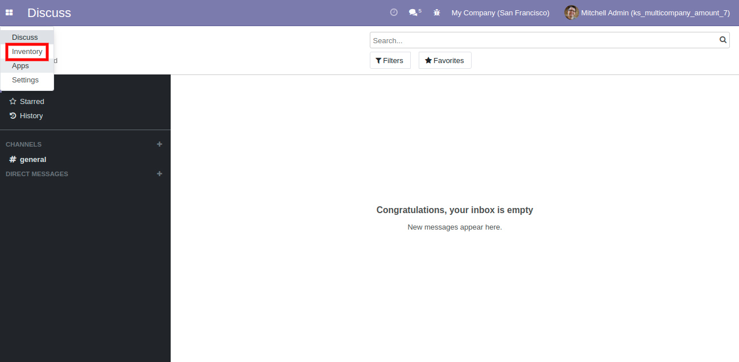Open the activities clock icon

[x=394, y=13]
